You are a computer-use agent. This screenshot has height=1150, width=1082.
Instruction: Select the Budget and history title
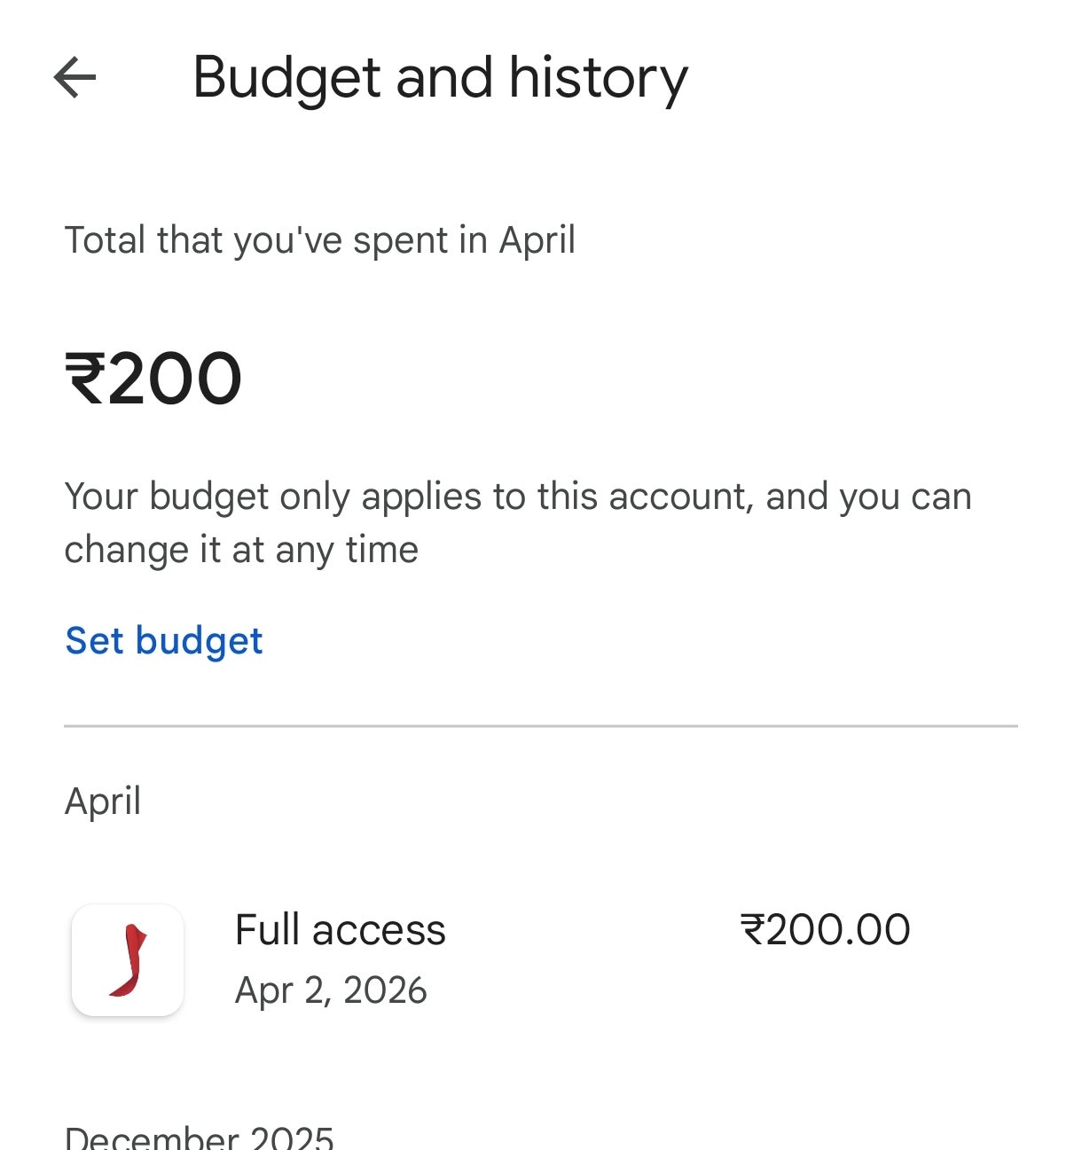[x=440, y=78]
